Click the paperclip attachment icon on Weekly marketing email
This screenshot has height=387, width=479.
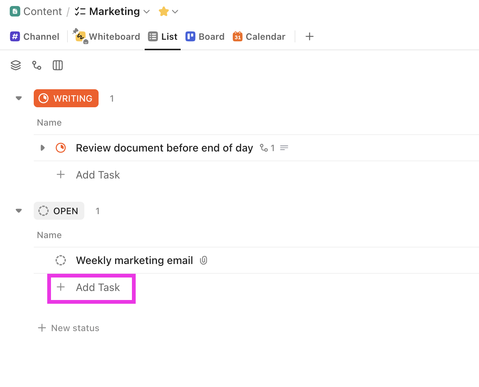coord(204,260)
